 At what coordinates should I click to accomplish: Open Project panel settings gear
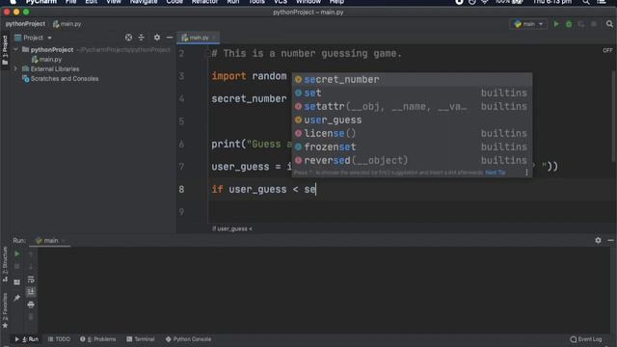[157, 38]
